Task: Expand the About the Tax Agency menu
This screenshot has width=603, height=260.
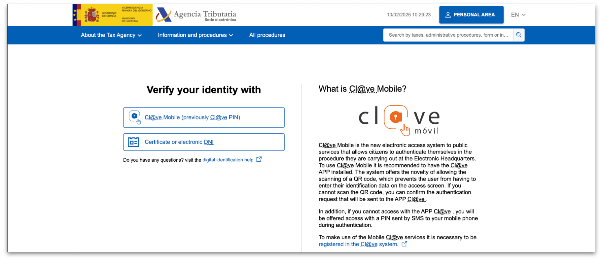Action: coord(111,35)
